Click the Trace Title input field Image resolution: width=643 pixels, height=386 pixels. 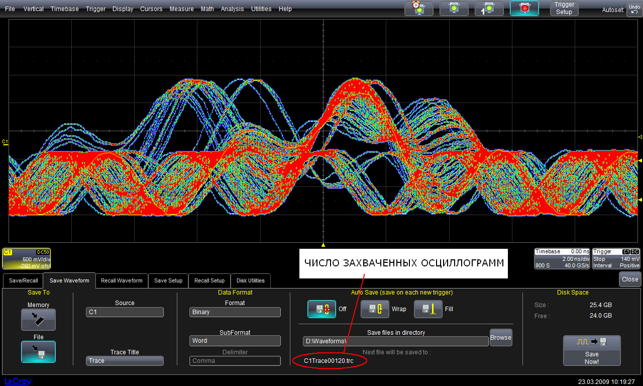click(x=125, y=361)
